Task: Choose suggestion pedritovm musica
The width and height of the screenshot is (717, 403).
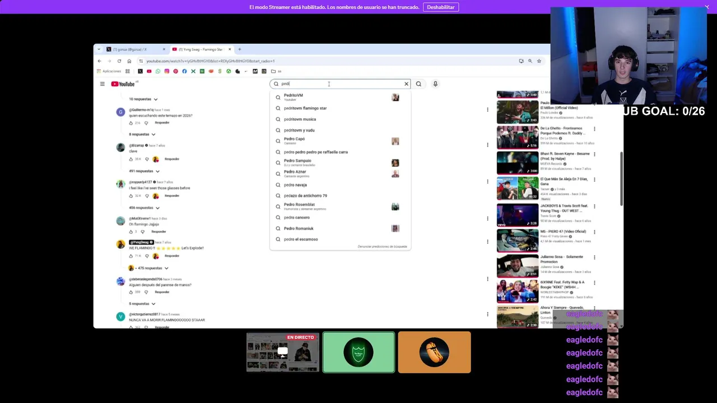Action: pos(340,119)
